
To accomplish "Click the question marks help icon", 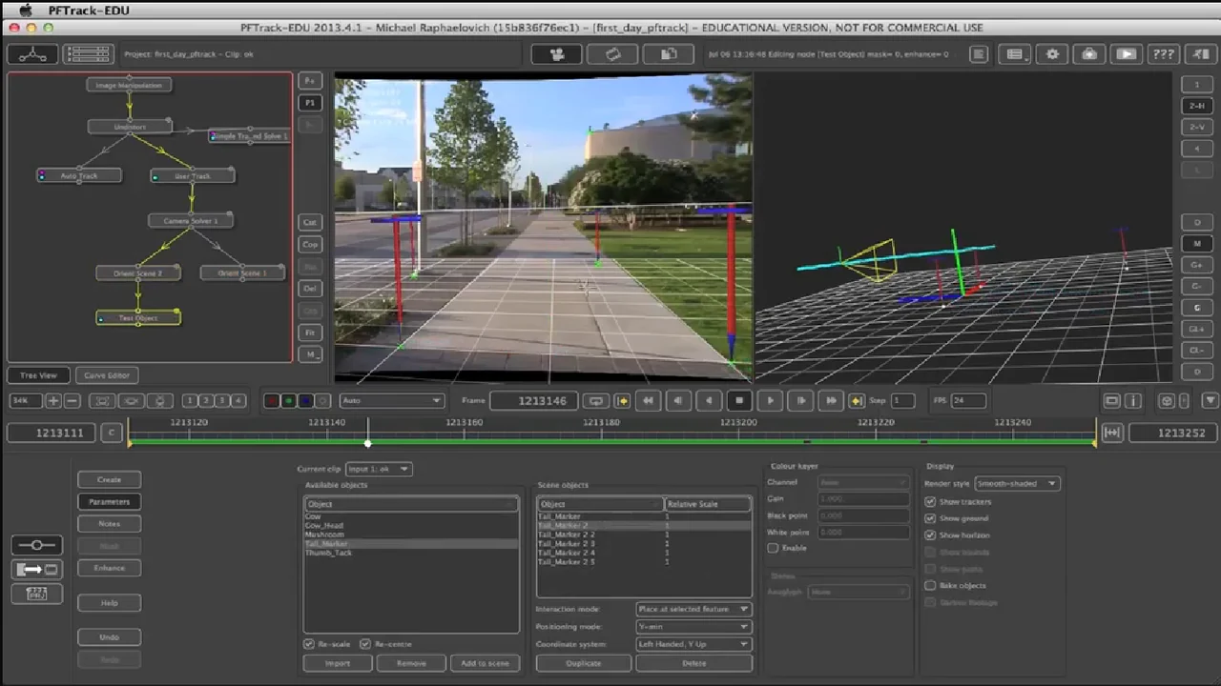I will click(1163, 54).
